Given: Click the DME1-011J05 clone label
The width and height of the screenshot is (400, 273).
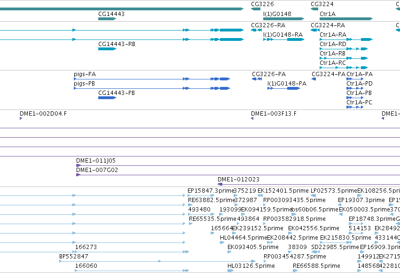Looking at the screenshot, I should [x=96, y=161].
